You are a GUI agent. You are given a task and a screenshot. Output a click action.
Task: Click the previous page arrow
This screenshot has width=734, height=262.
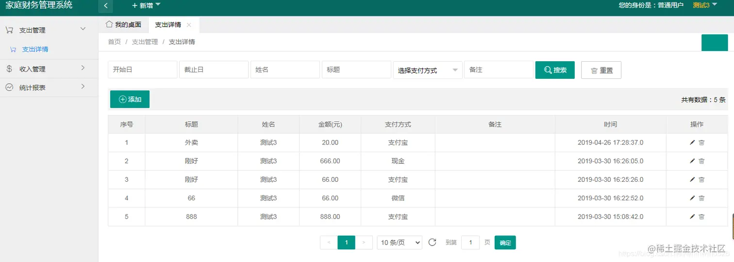pyautogui.click(x=329, y=243)
